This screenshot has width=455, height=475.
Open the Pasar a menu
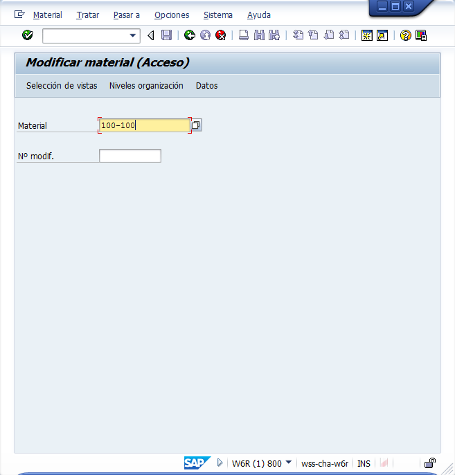[127, 15]
